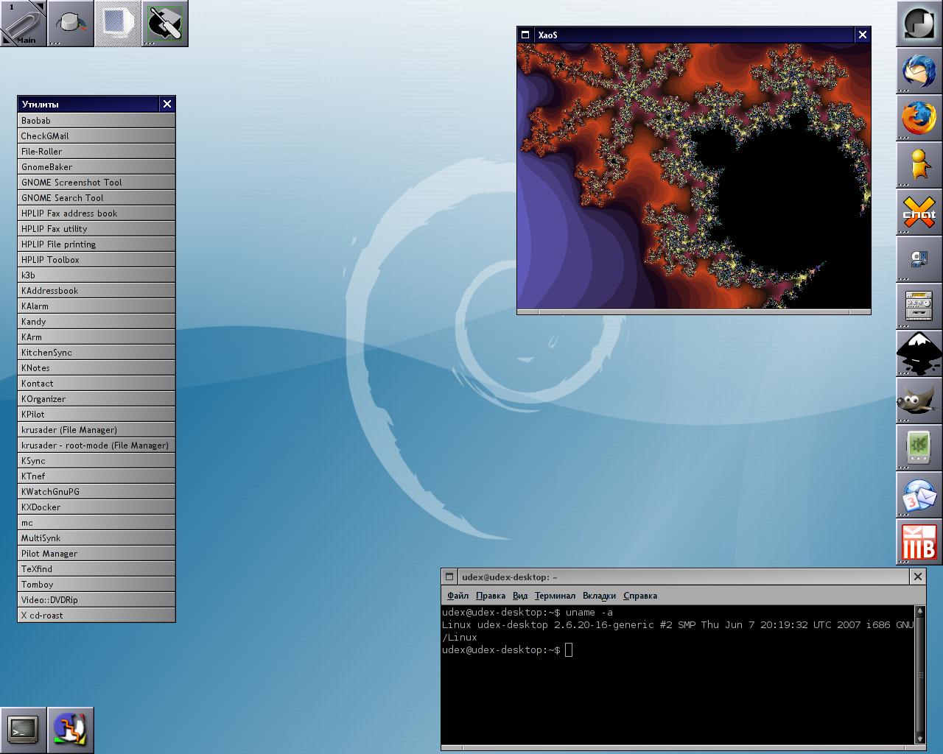Select KTnef menu entry
The image size is (943, 754).
click(97, 476)
